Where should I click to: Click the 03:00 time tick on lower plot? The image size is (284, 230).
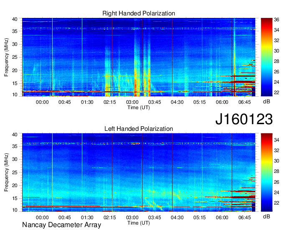[132, 217]
